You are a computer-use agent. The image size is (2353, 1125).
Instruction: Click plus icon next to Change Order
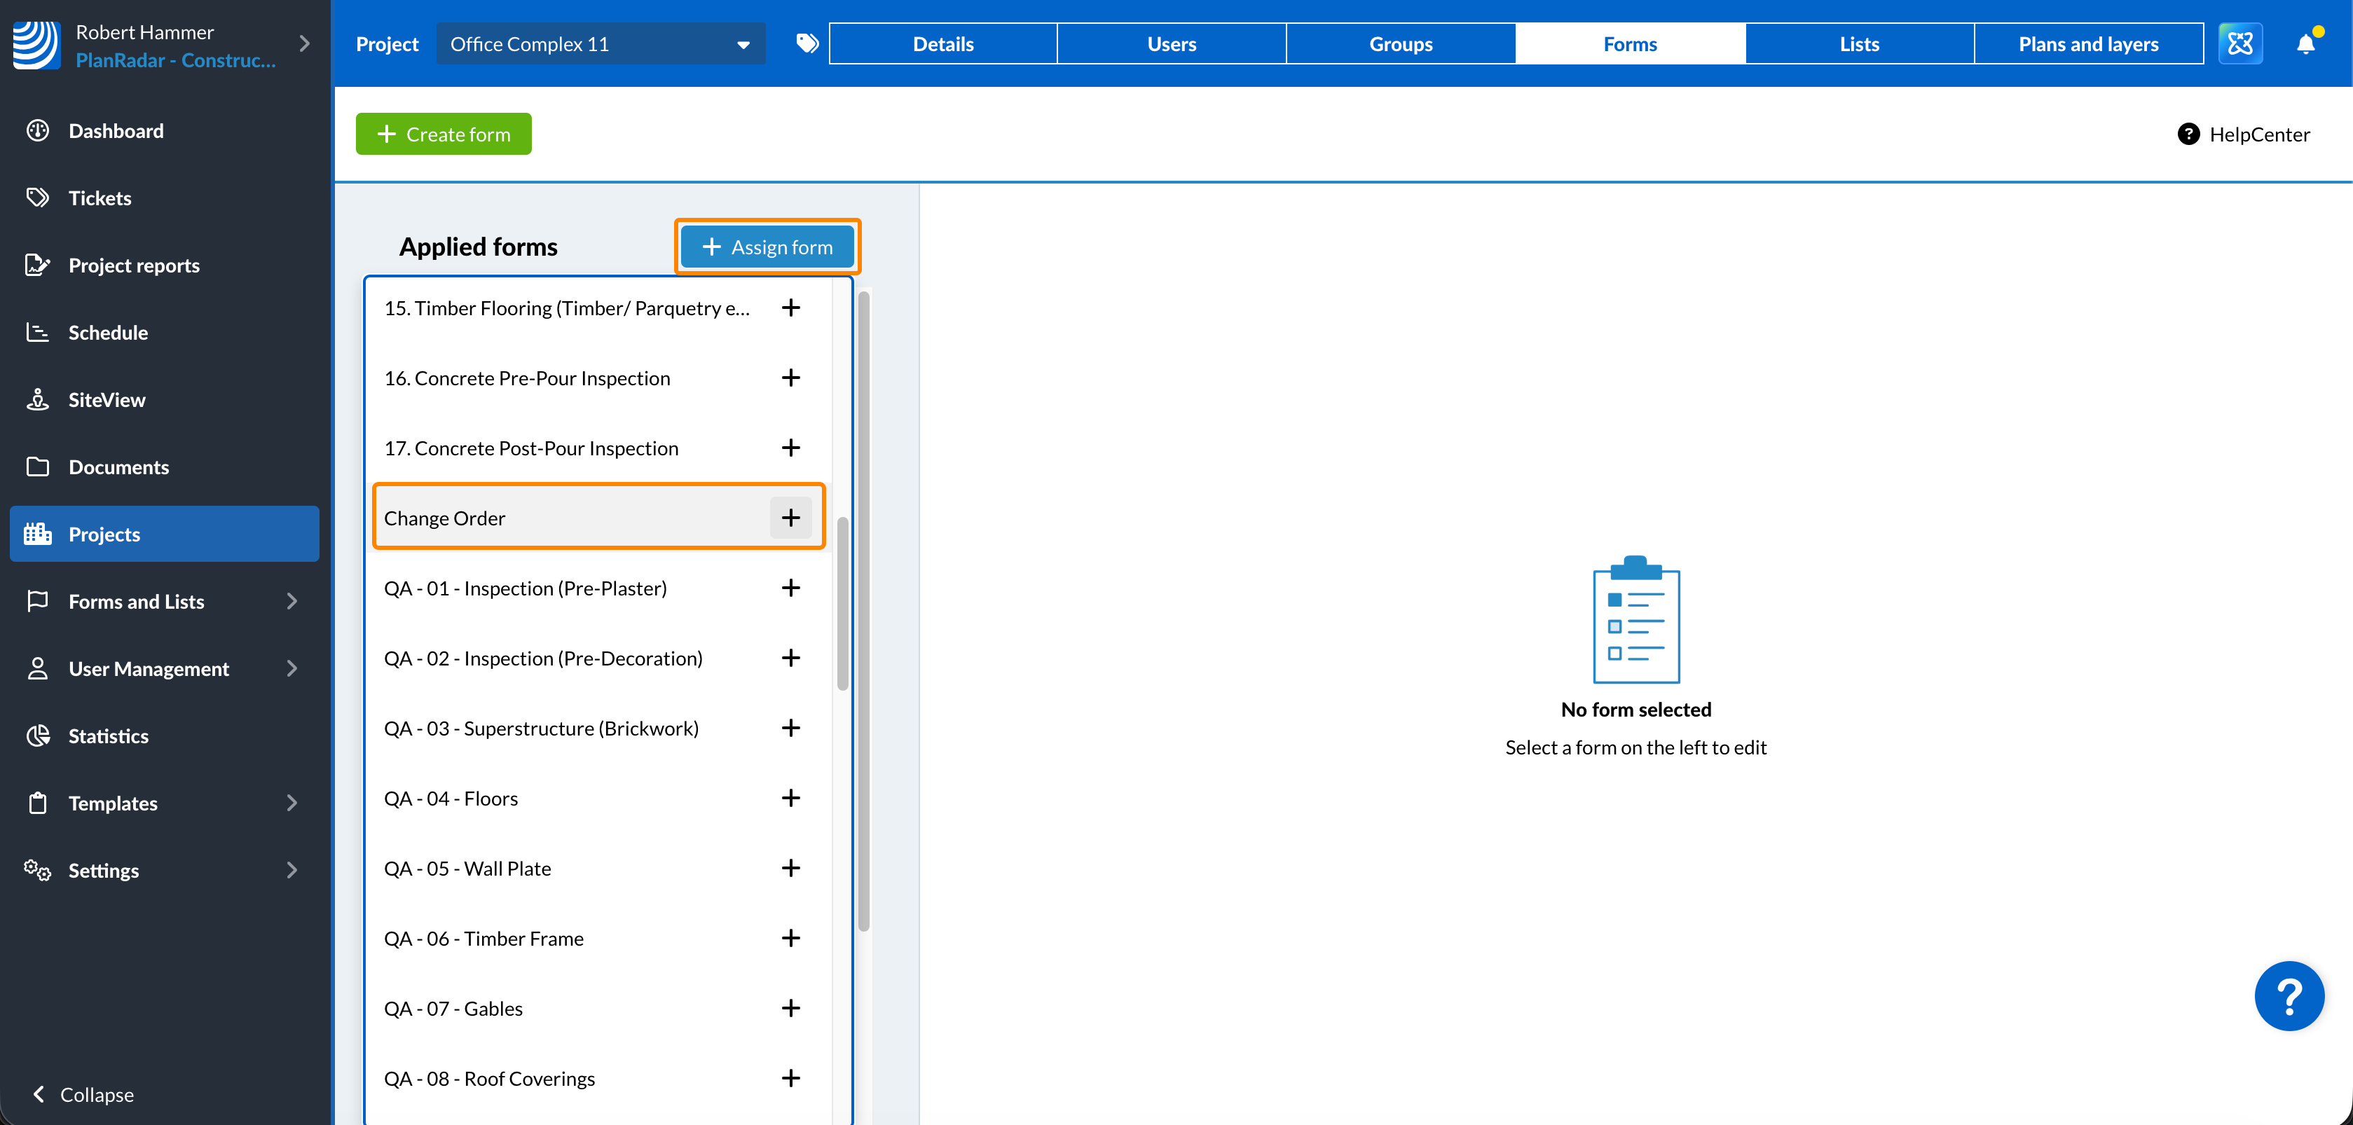(x=790, y=518)
